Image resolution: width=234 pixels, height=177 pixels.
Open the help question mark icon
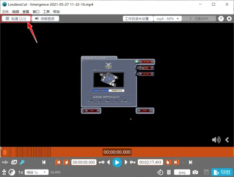pos(221,19)
